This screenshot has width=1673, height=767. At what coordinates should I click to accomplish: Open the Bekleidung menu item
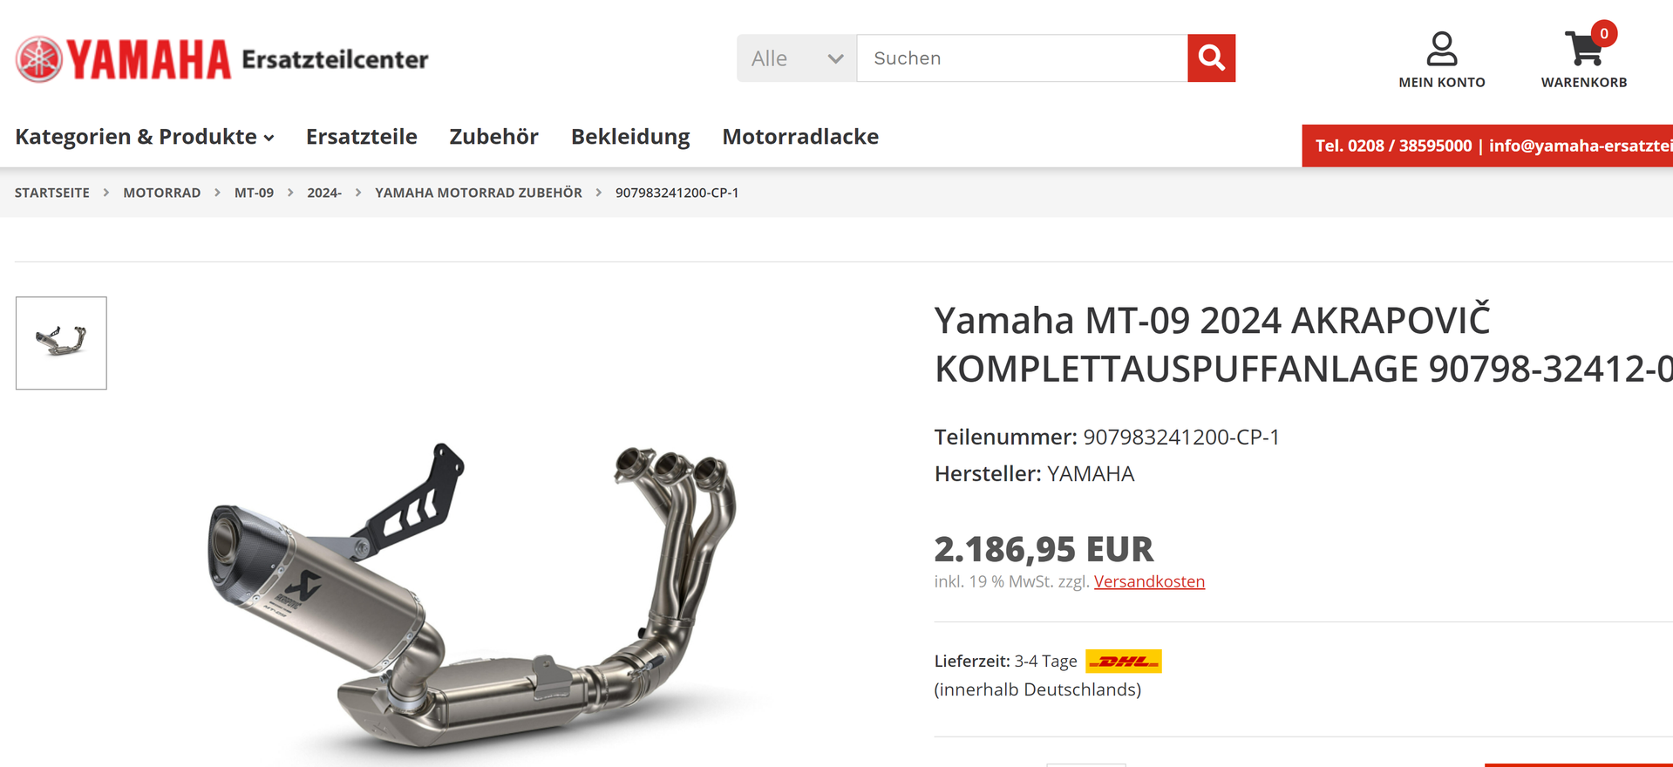coord(630,137)
